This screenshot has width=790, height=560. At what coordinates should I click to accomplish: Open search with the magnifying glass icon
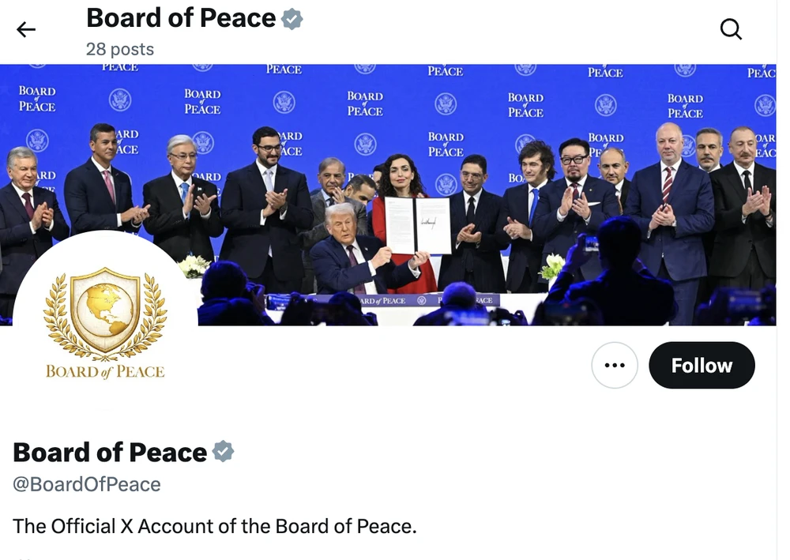tap(732, 30)
